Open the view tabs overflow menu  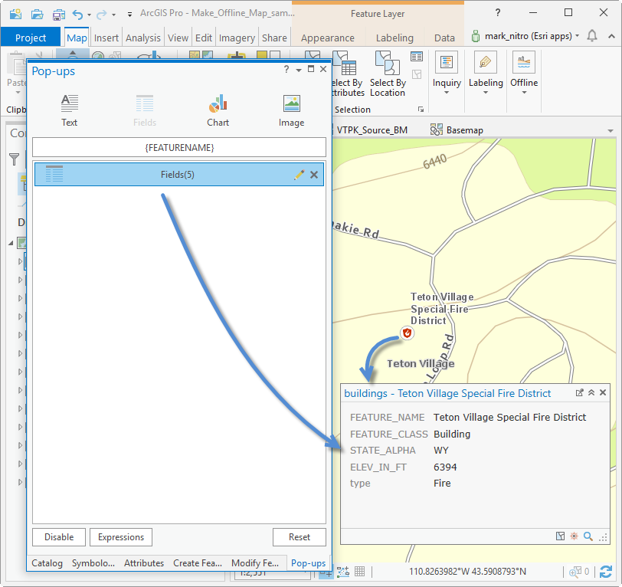(610, 130)
